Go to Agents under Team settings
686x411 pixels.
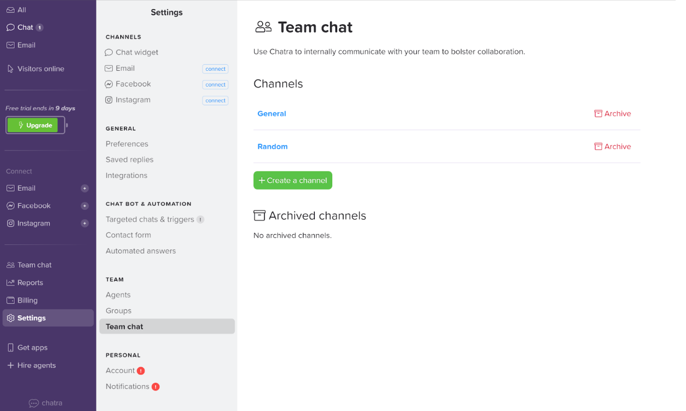click(x=118, y=295)
